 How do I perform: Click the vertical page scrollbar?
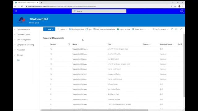pyautogui.click(x=184, y=65)
